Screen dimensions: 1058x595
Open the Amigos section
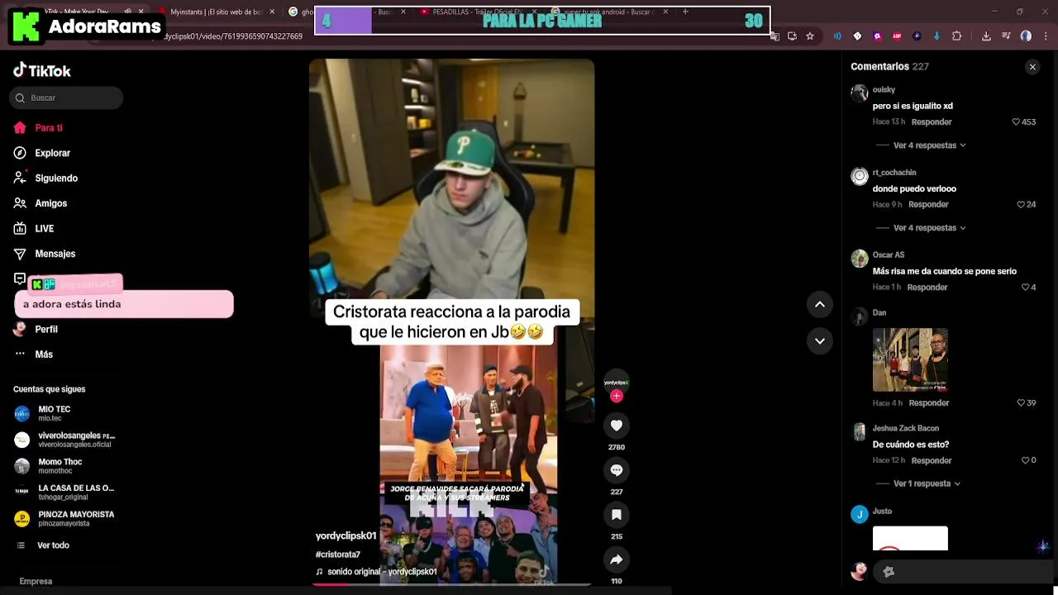(x=41, y=203)
